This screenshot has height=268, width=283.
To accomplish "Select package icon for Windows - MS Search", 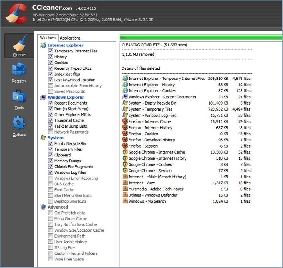I will click(x=125, y=201).
